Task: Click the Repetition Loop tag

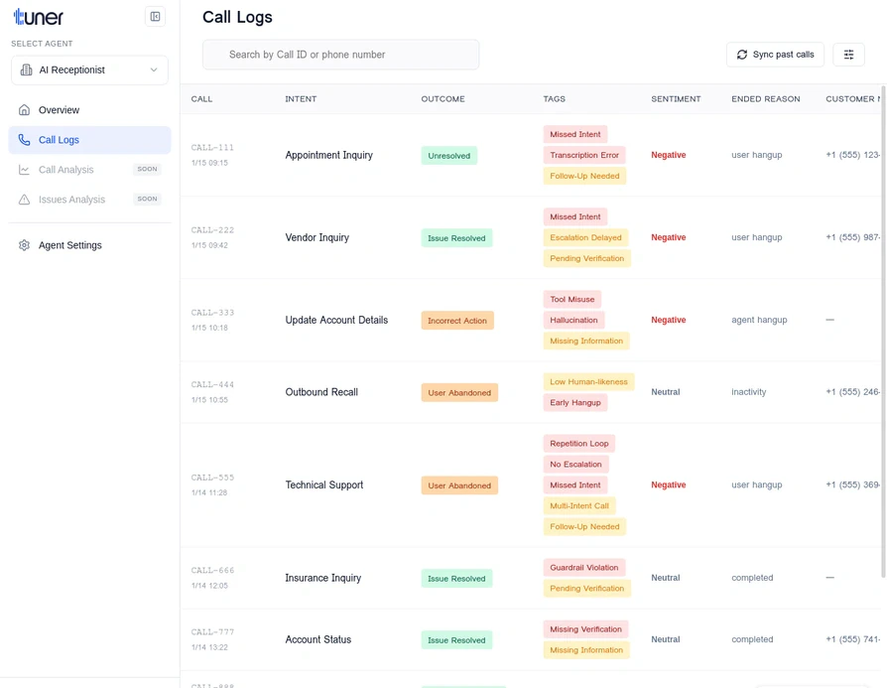Action: [x=578, y=444]
